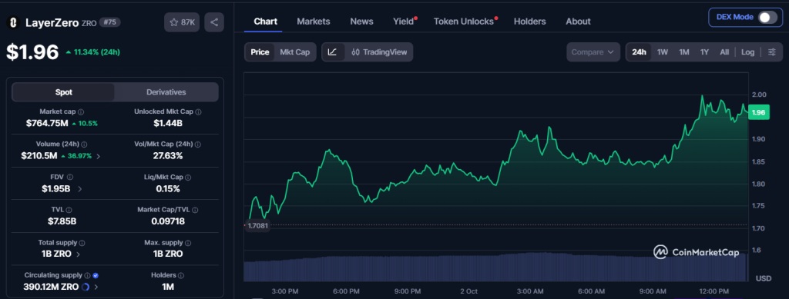Image resolution: width=789 pixels, height=299 pixels.
Task: Click info icon next to Vol/Mkt Cap (24h)
Action: tap(198, 145)
